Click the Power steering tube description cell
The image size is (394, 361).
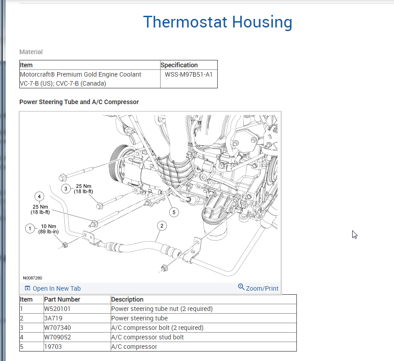(204, 318)
